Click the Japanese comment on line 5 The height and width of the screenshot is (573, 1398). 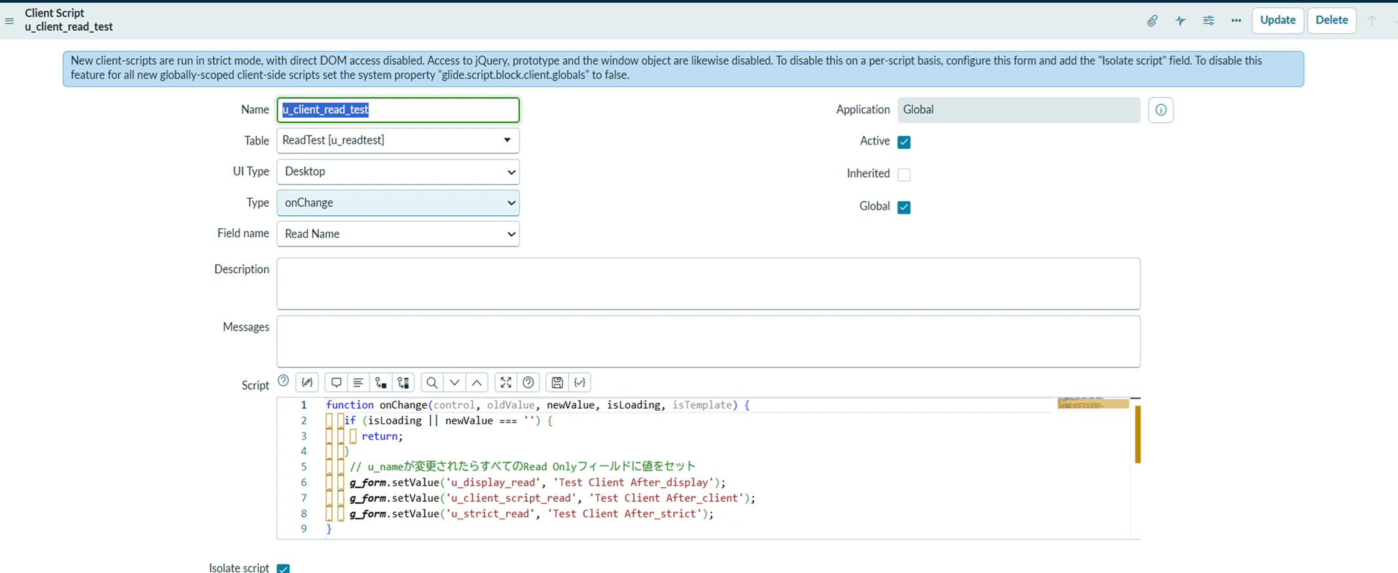coord(523,466)
